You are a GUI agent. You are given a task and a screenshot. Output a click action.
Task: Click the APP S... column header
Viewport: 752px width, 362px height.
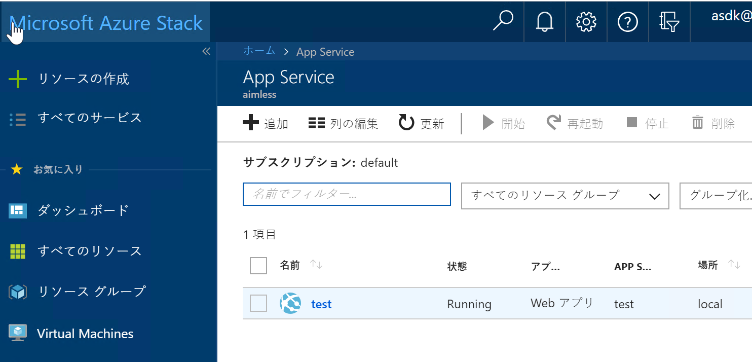coord(632,266)
